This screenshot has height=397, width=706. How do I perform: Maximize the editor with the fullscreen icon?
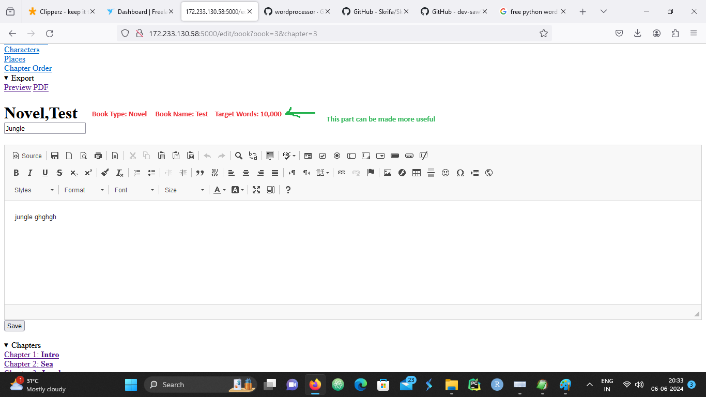[256, 190]
